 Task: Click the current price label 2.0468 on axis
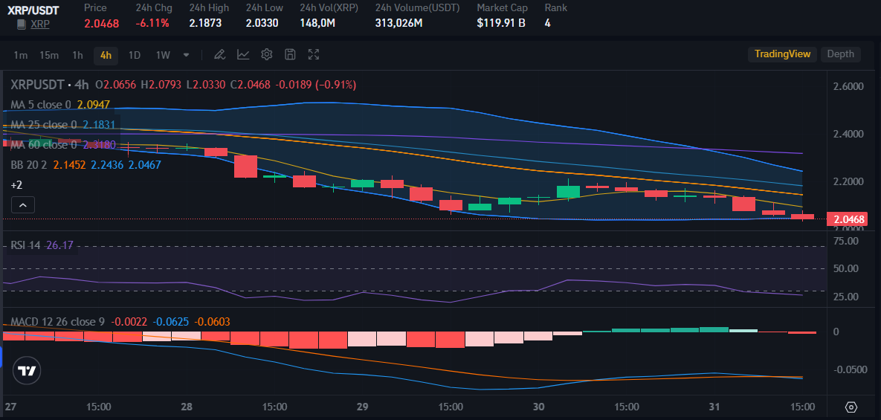pos(848,219)
